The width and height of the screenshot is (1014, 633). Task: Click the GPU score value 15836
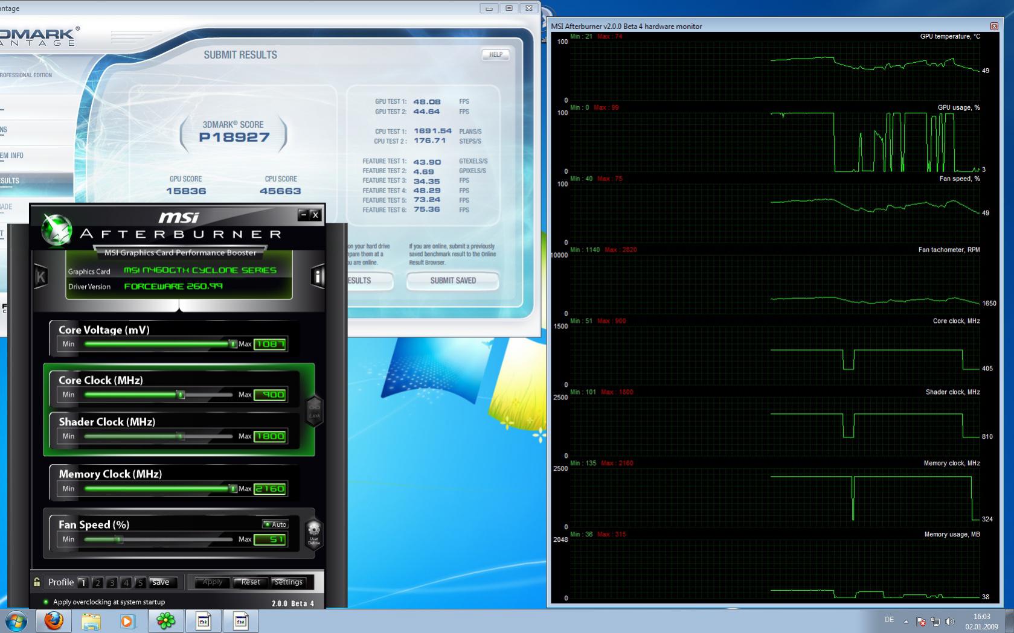coord(186,191)
